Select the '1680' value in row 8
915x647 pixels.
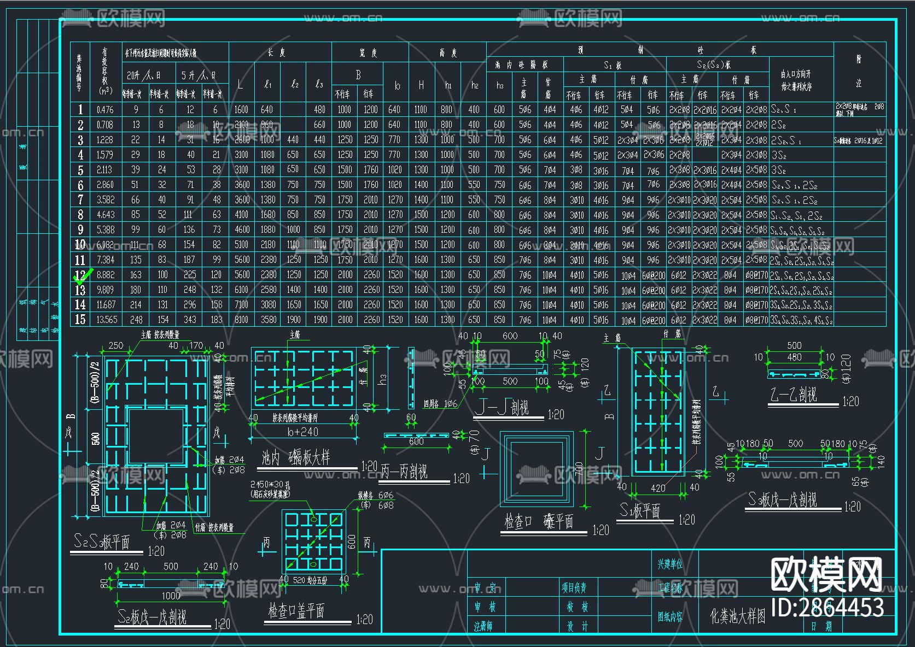point(268,215)
